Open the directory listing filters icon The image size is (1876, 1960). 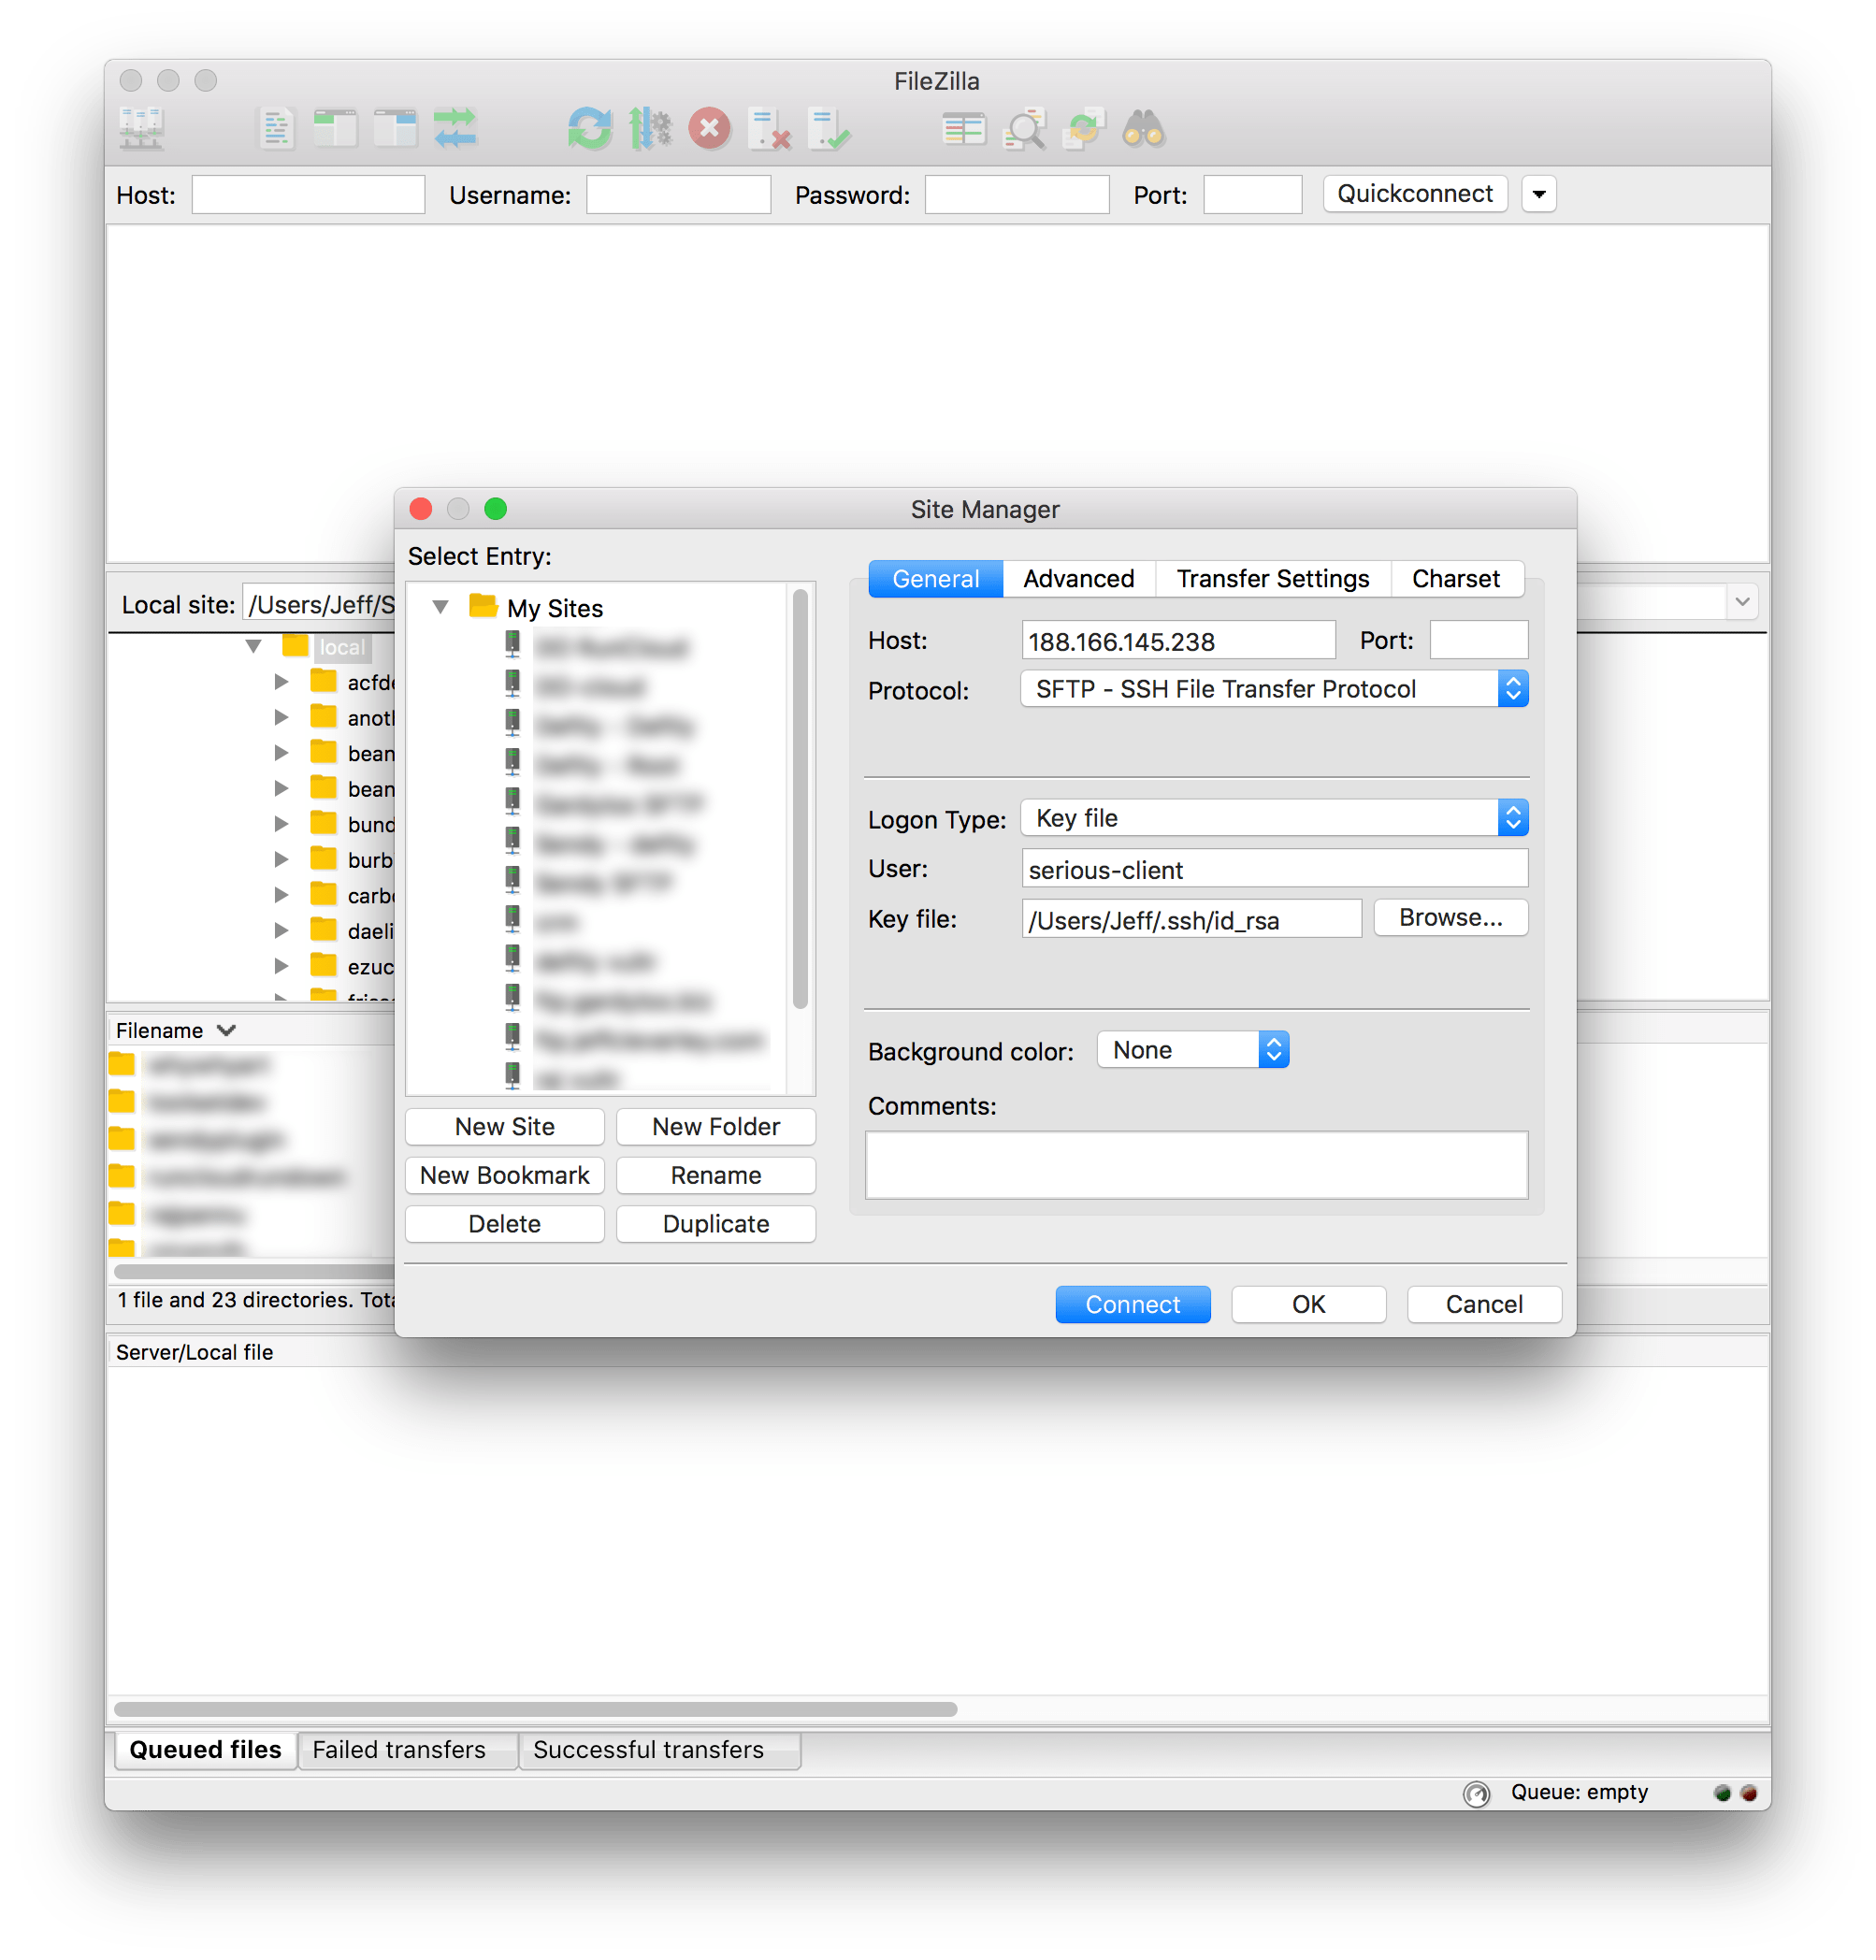964,129
